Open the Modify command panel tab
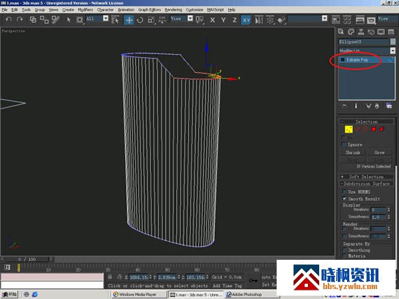This screenshot has width=399, height=299. coord(351,32)
